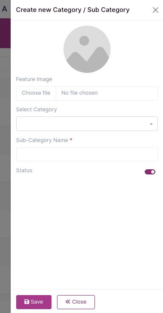Toggle the Status switch off
Viewport: 163px width, 313px height.
tap(150, 172)
